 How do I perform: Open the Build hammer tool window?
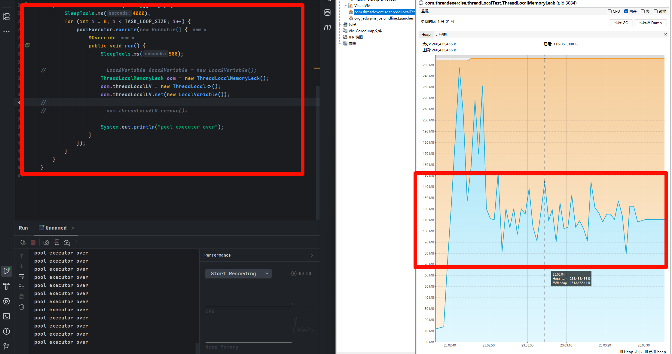point(6,286)
